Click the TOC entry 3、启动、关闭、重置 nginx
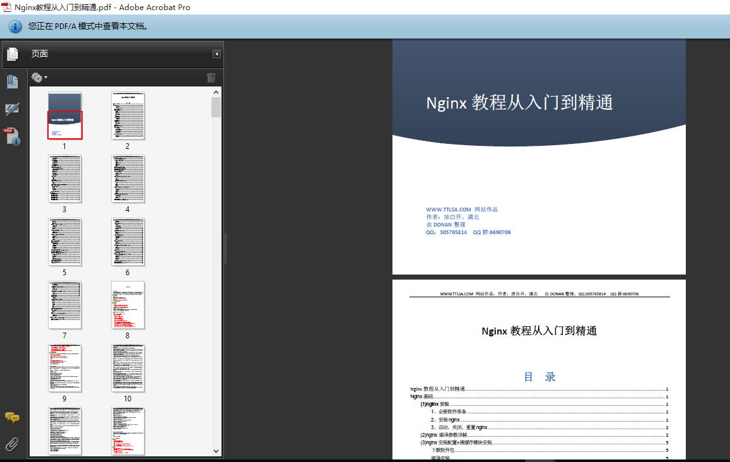The image size is (730, 462). click(550, 427)
